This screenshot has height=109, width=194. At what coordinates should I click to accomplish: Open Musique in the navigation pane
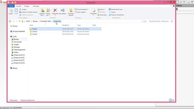(x=15, y=47)
